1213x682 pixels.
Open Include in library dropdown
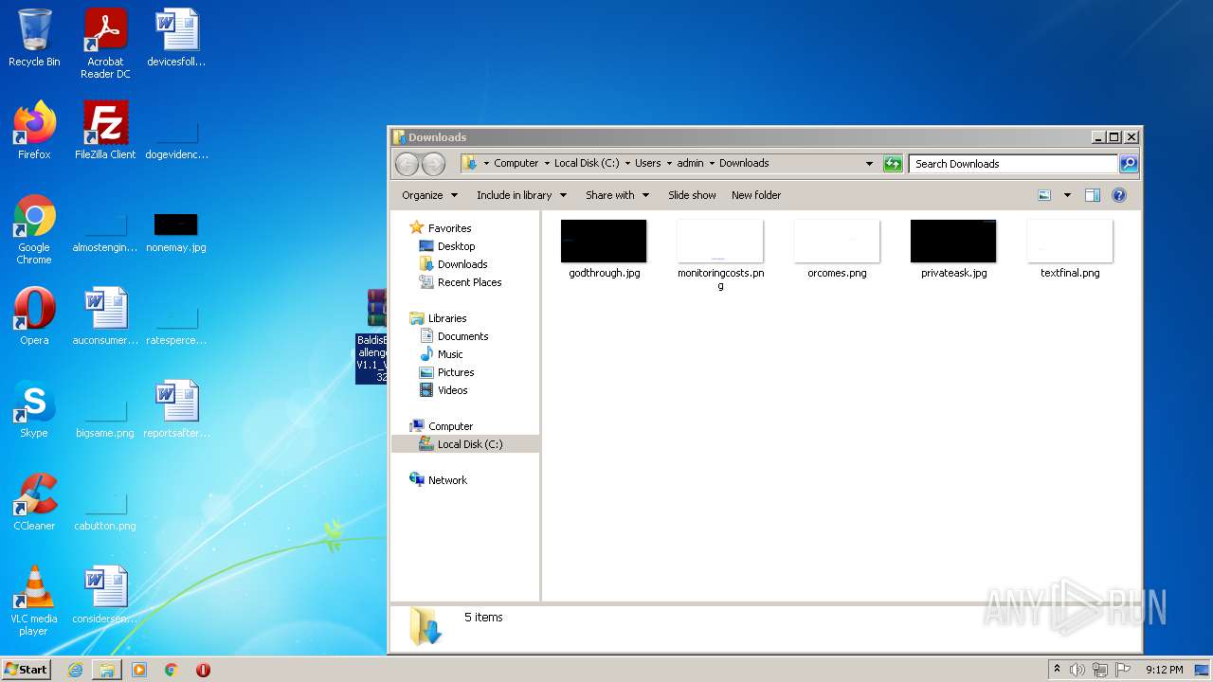(x=521, y=195)
